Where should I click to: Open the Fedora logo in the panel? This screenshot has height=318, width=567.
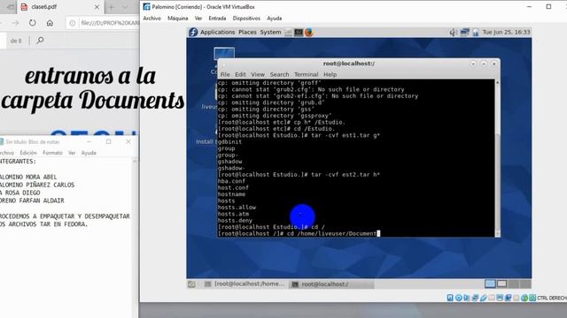coord(193,32)
